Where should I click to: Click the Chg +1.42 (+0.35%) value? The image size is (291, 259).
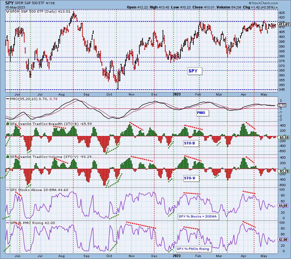[x=259, y=7]
